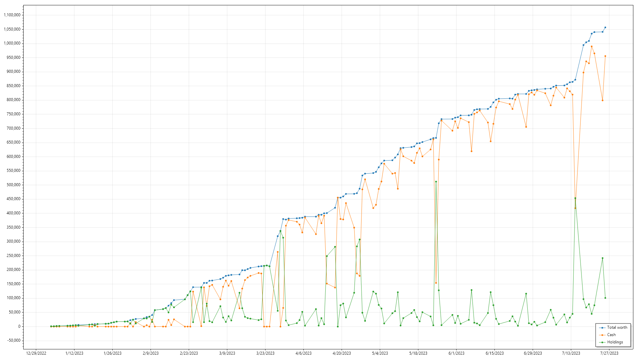Image resolution: width=638 pixels, height=359 pixels.
Task: Click the last Total worth data point
Action: coord(605,28)
